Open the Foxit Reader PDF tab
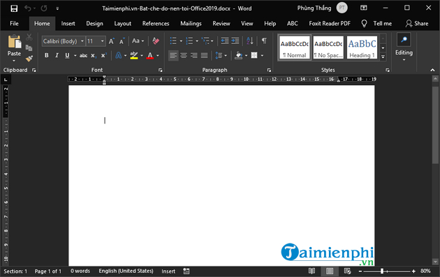The image size is (440, 277). 330,24
